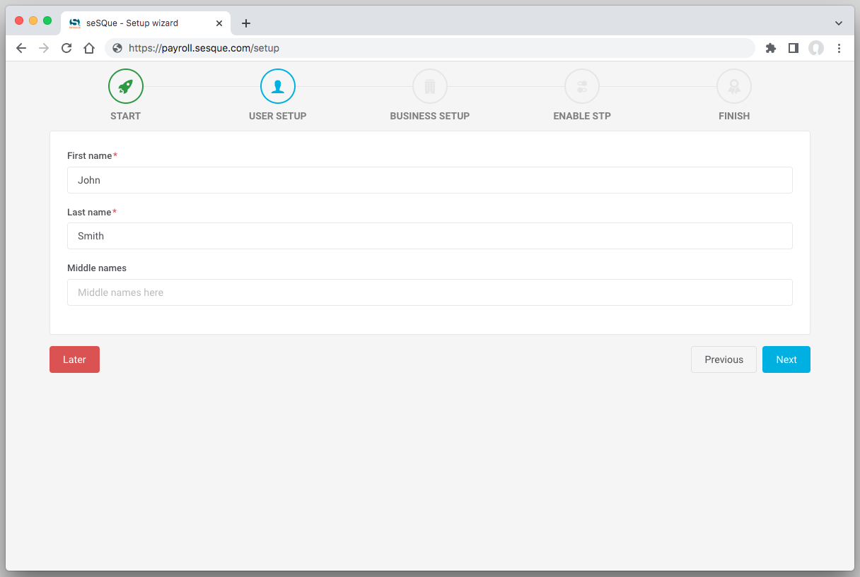Click the Business Setup building icon

coord(430,87)
